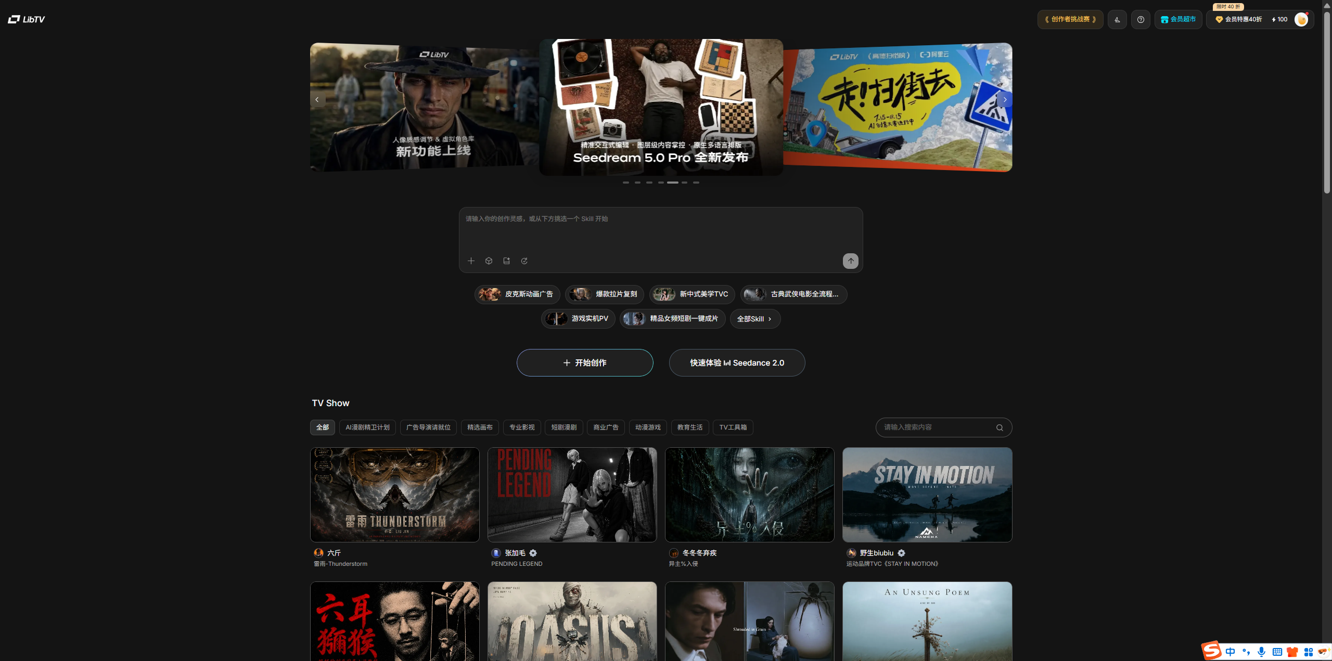
Task: Click the cube icon in the prompt box
Action: (x=489, y=261)
